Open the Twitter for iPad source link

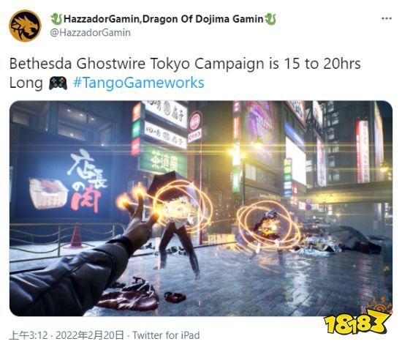click(166, 335)
